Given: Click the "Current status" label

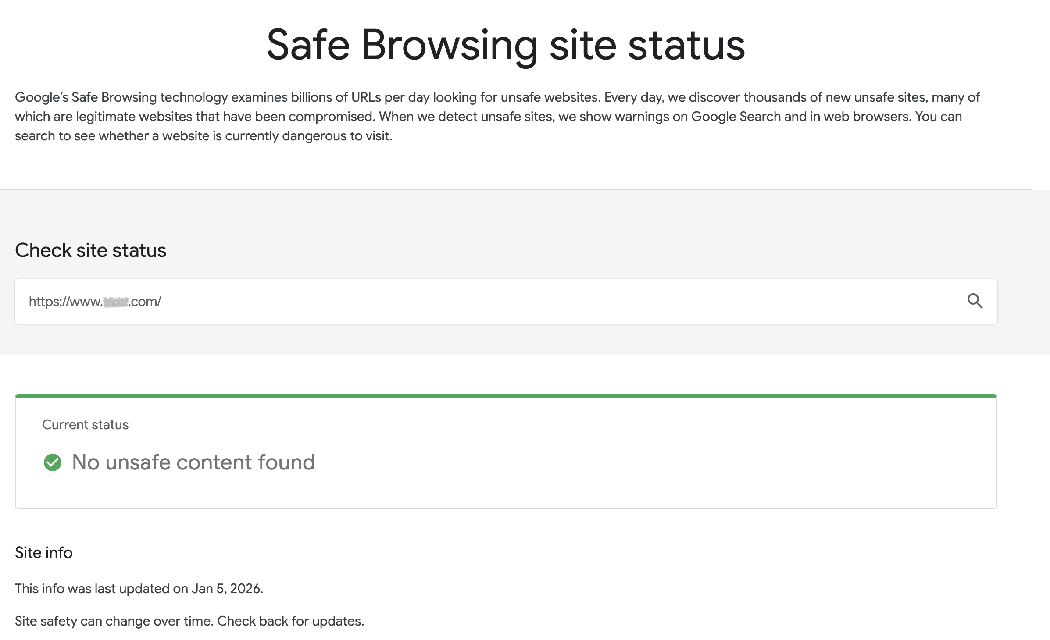Looking at the screenshot, I should tap(85, 425).
